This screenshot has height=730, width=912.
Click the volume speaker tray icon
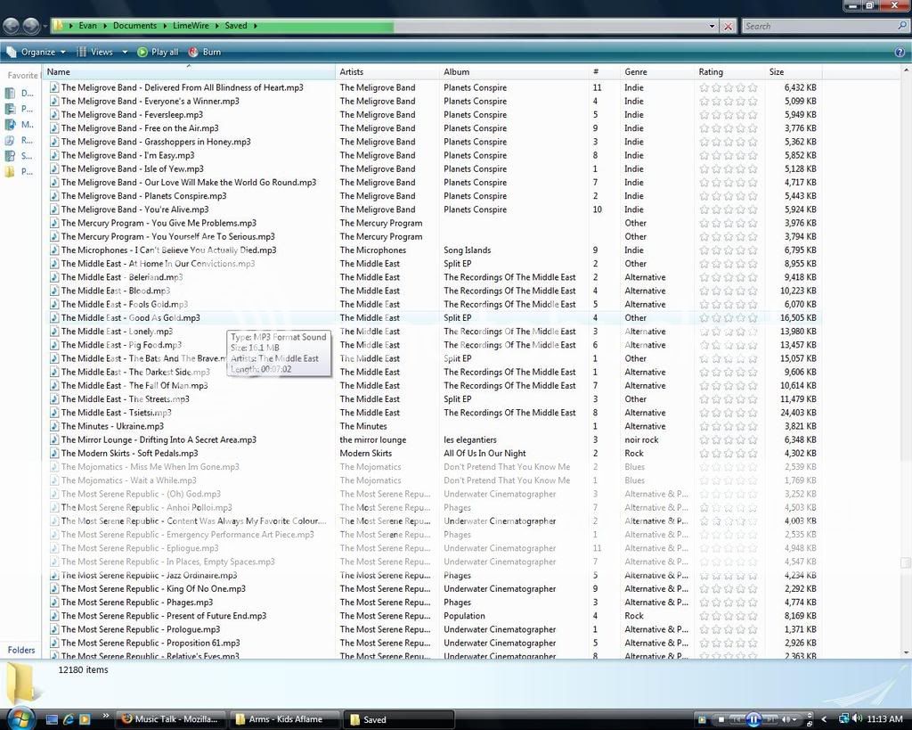tap(857, 719)
